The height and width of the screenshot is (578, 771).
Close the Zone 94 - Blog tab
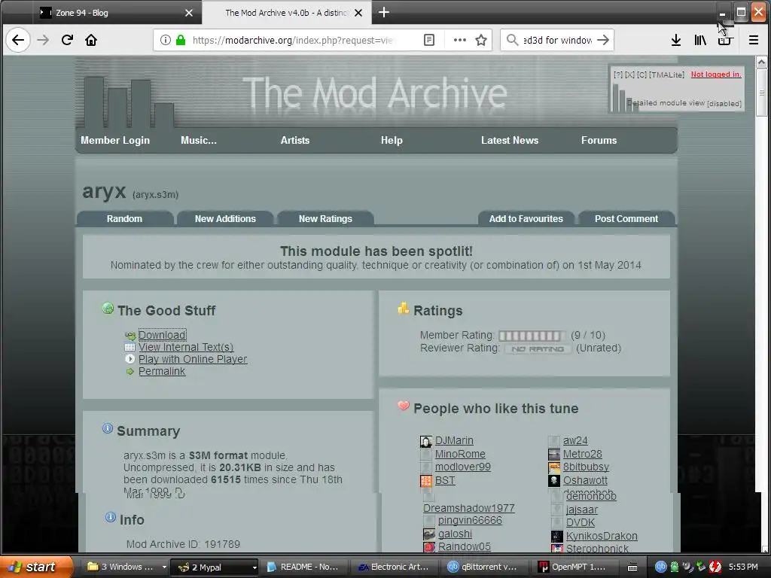pyautogui.click(x=189, y=13)
